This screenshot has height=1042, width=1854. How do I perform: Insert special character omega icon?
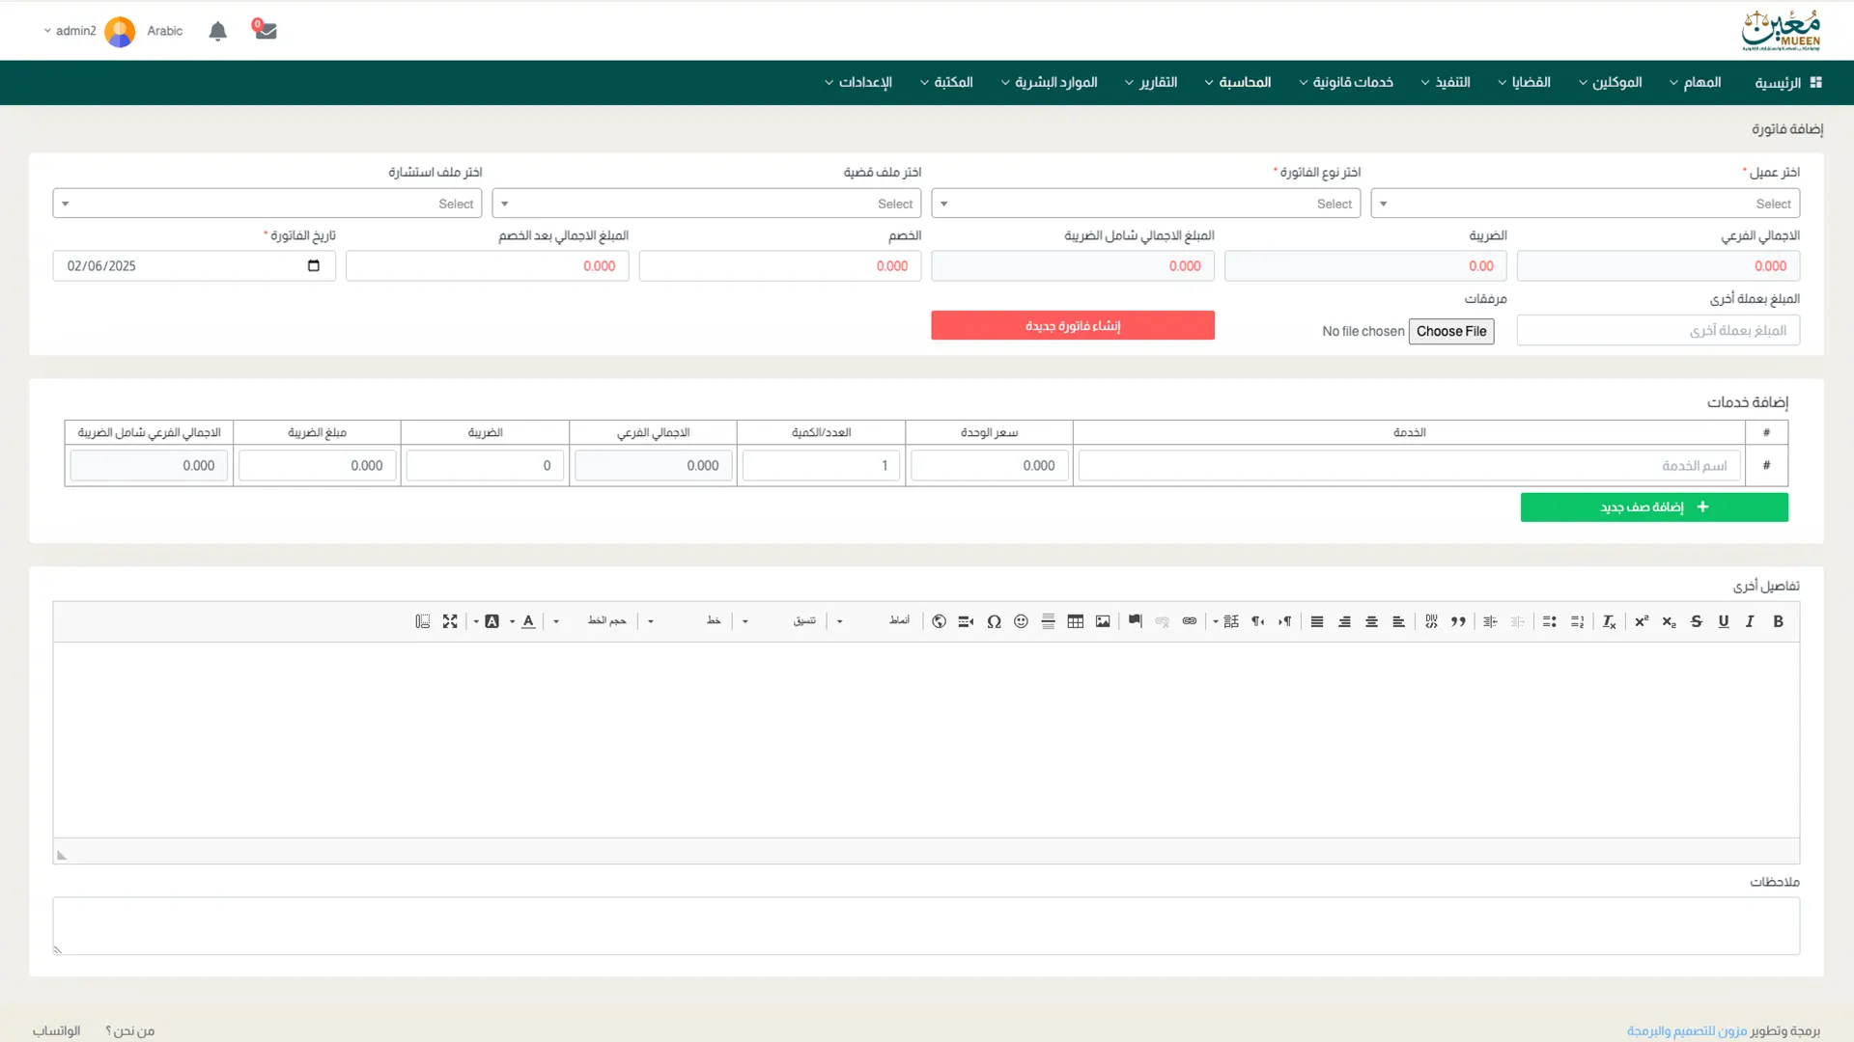994,621
